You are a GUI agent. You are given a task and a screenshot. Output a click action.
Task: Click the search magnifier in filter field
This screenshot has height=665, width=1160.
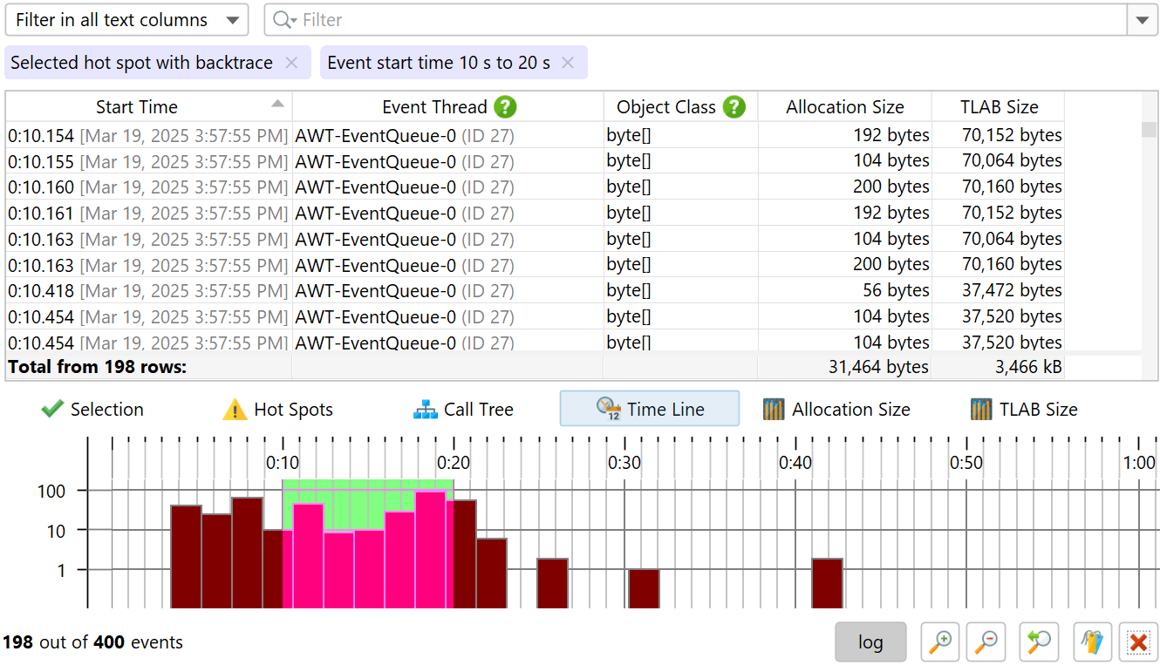[x=284, y=20]
